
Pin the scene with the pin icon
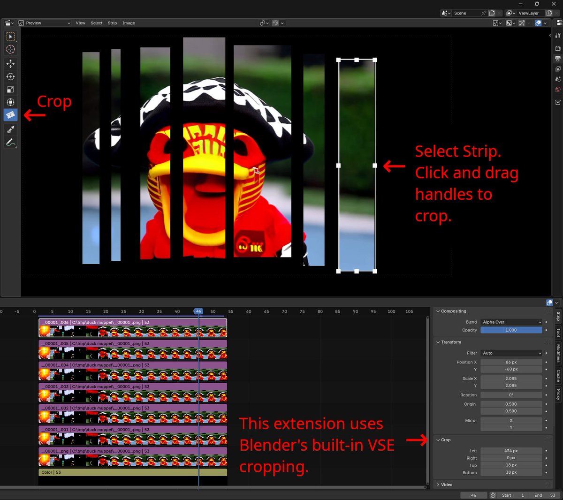pyautogui.click(x=484, y=13)
